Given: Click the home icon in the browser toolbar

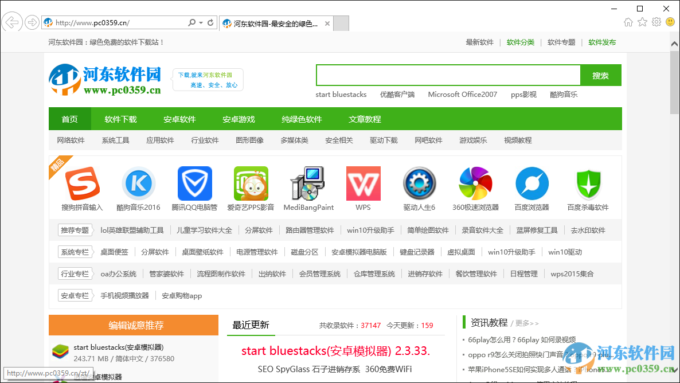Looking at the screenshot, I should (628, 21).
